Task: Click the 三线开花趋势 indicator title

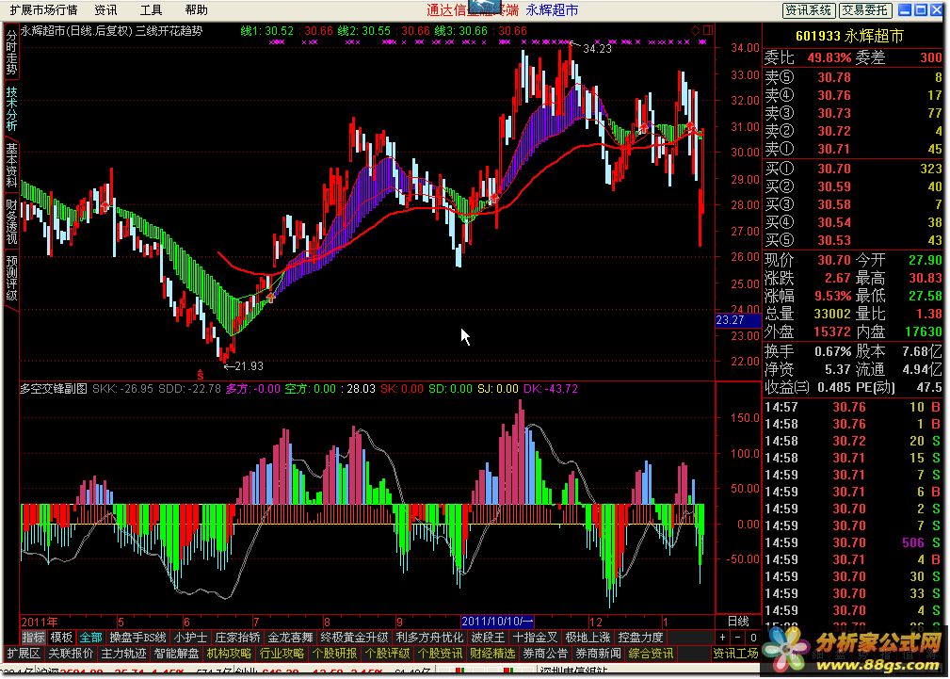Action: (169, 30)
